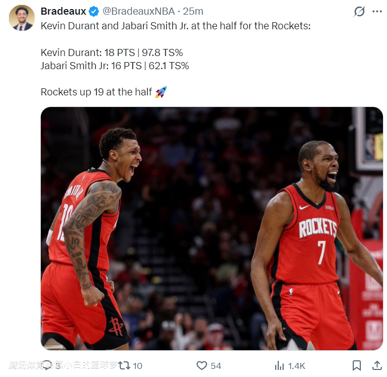Click the reply speech bubble icon

pos(47,365)
